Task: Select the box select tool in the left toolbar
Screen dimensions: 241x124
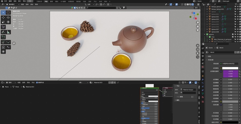Action: (3, 12)
